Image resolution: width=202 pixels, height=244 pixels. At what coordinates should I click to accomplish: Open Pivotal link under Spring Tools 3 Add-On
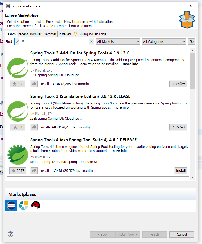(x=40, y=70)
